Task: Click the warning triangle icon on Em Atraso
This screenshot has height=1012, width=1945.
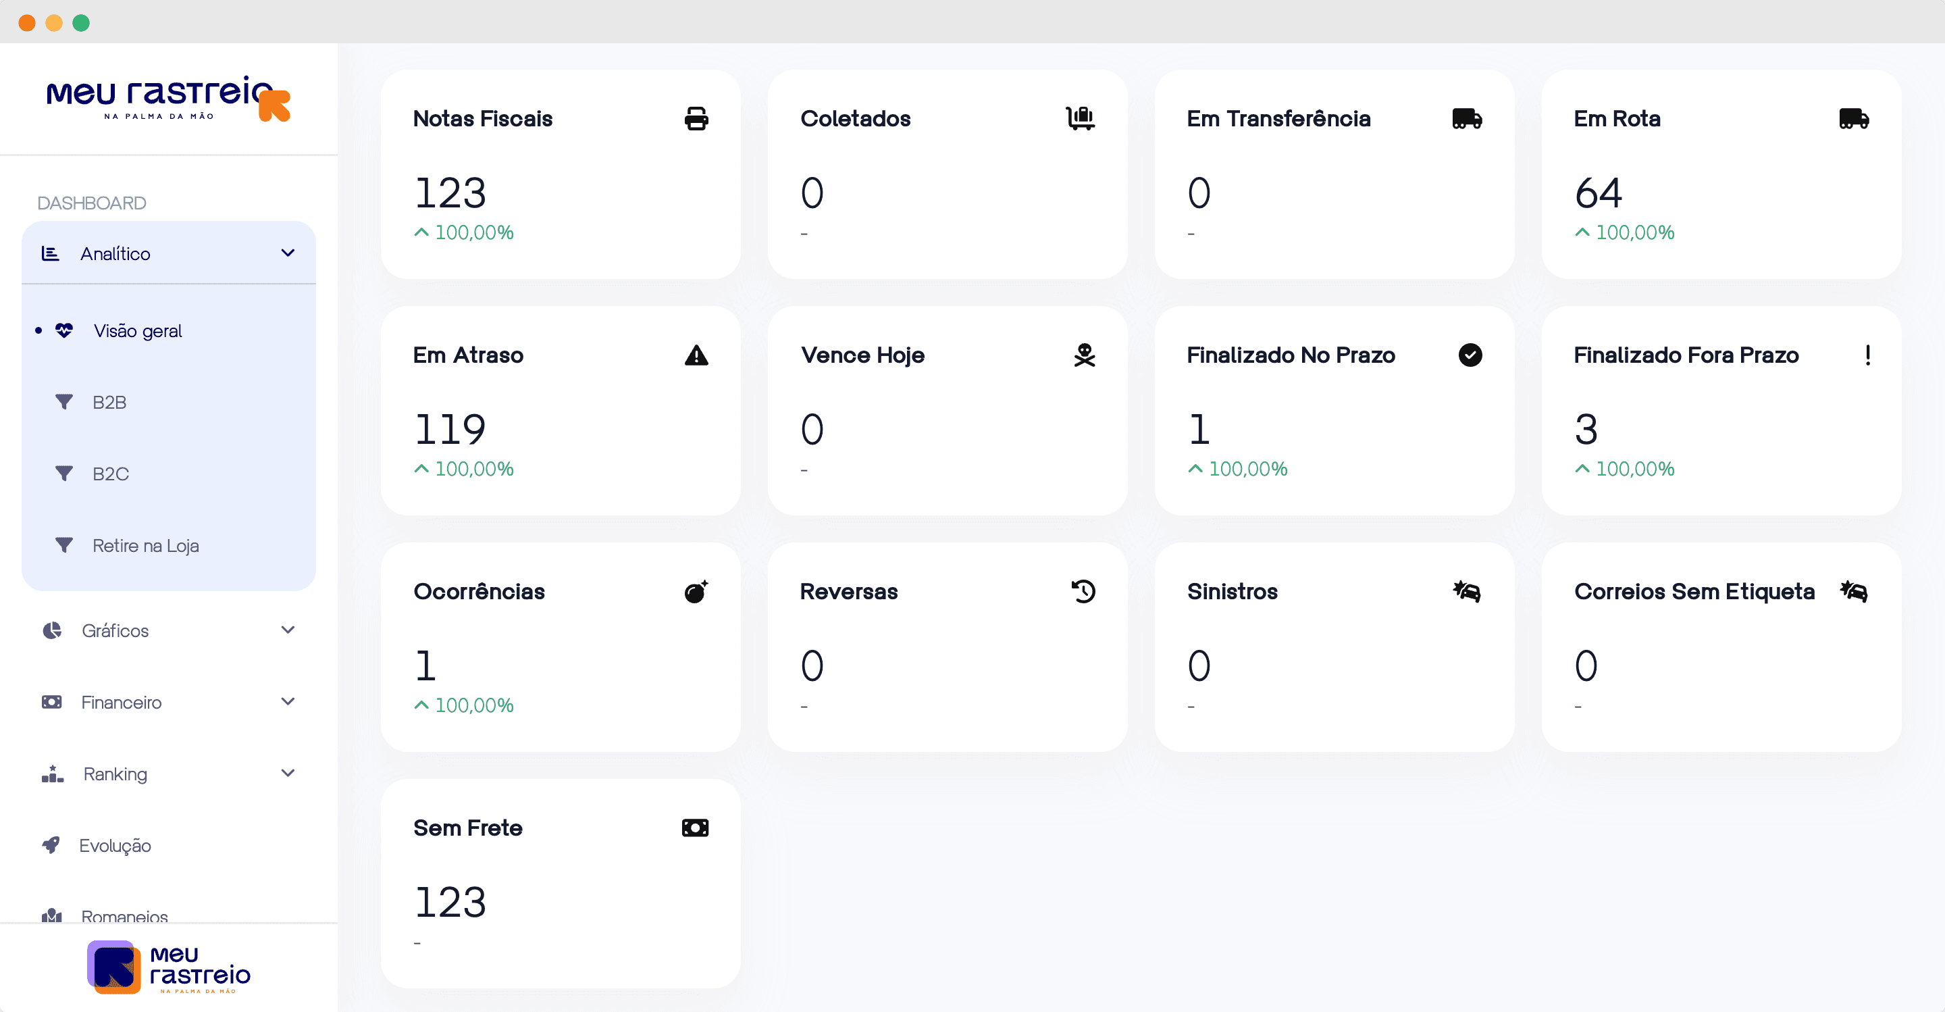Action: (696, 355)
